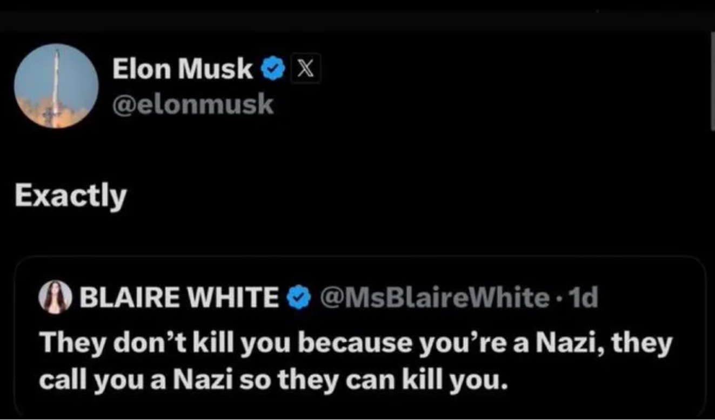Open Blaire White's small profile avatar
Image resolution: width=715 pixels, height=420 pixels.
point(55,297)
